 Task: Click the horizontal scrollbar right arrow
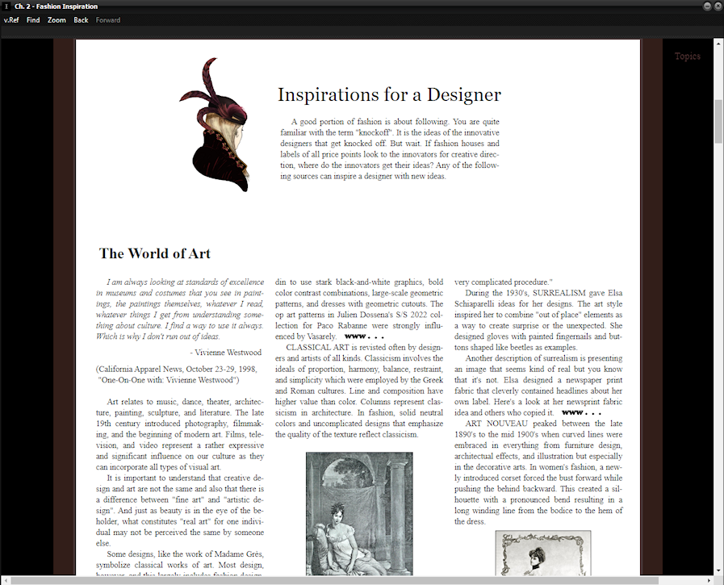point(709,580)
